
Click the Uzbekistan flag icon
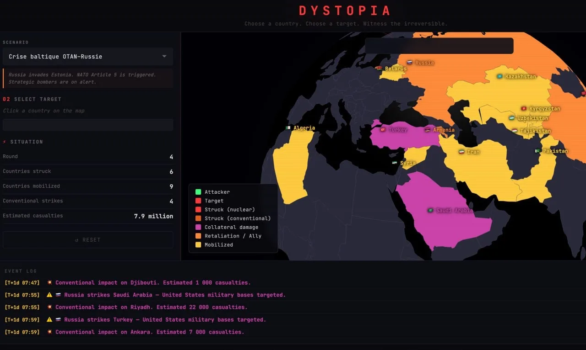coord(512,118)
